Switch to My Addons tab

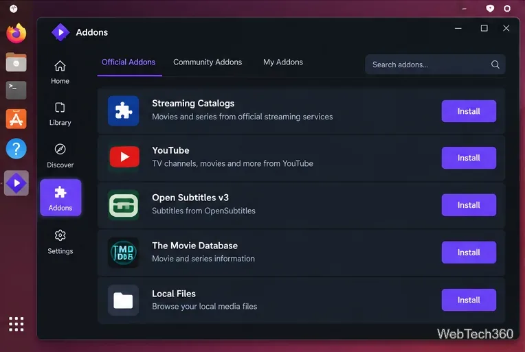point(283,62)
